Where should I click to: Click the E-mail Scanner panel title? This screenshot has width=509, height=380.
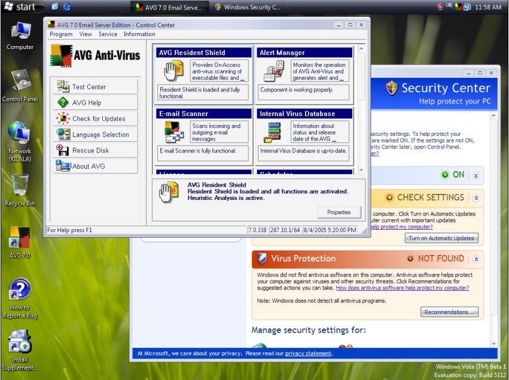click(204, 114)
